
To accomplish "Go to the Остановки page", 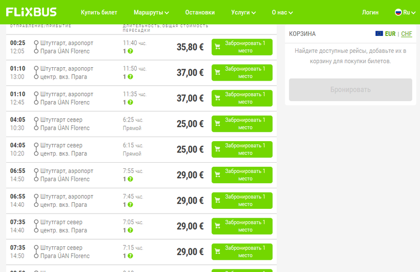I will [x=200, y=12].
